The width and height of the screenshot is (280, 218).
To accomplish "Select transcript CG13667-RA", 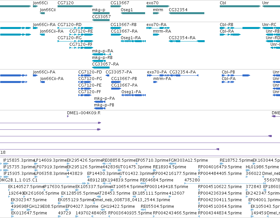I will point(116,35).
